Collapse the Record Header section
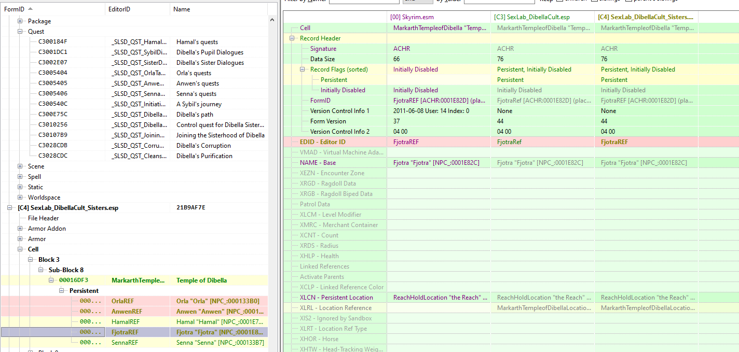739x352 pixels. point(292,38)
